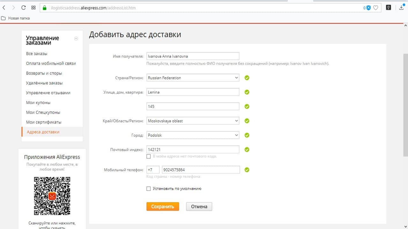Screen dimensions: 408x229
Task: Click the green padlock security icon
Action: coord(44,8)
